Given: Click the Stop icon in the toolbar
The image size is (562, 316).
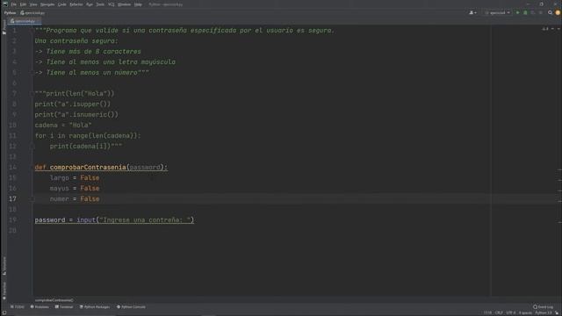Looking at the screenshot, I should click(x=541, y=13).
